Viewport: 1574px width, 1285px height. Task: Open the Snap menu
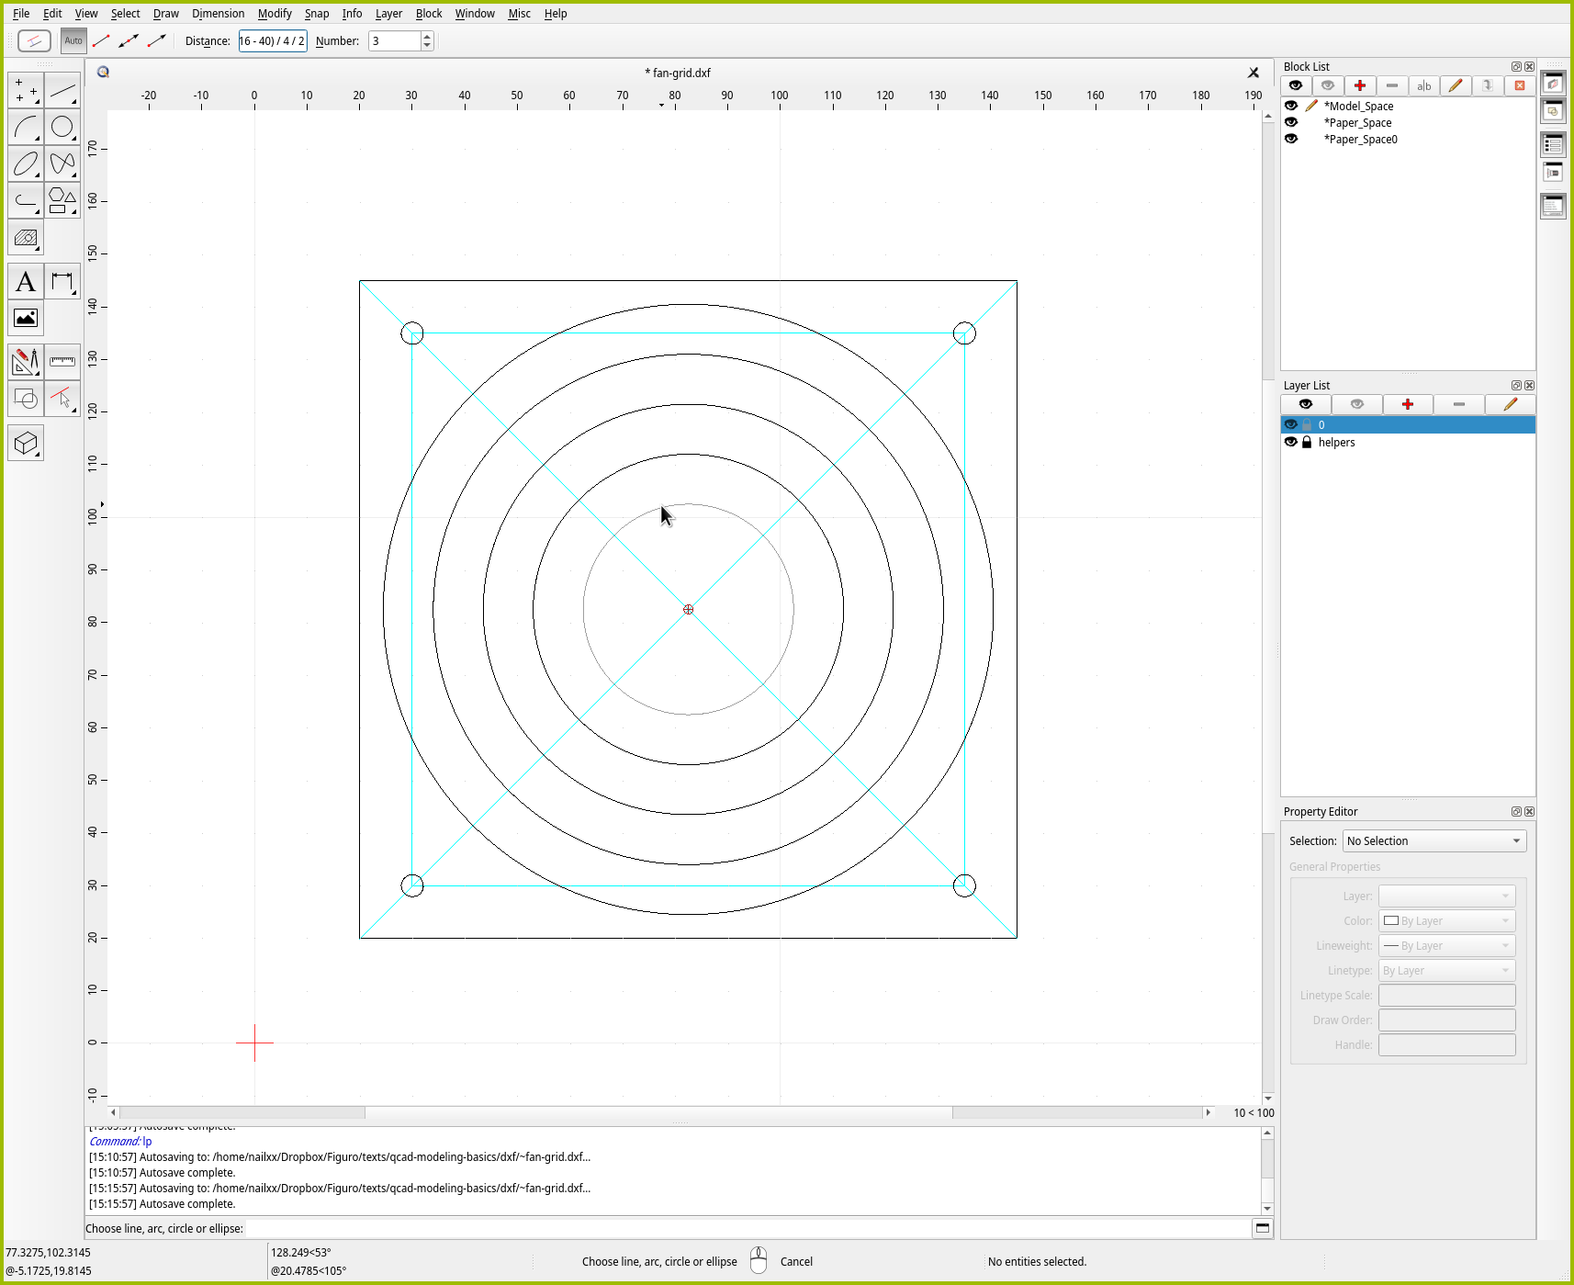click(x=316, y=14)
